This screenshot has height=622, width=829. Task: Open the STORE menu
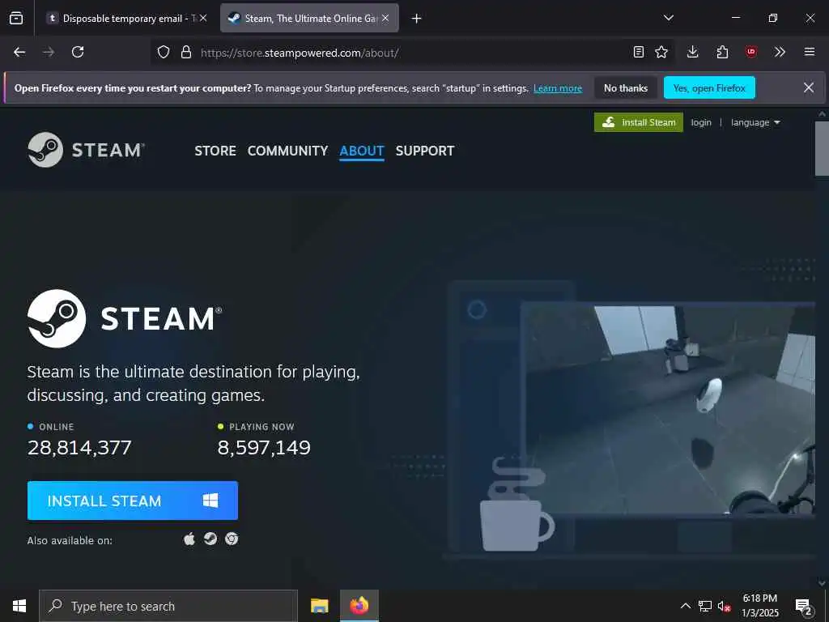(x=215, y=151)
